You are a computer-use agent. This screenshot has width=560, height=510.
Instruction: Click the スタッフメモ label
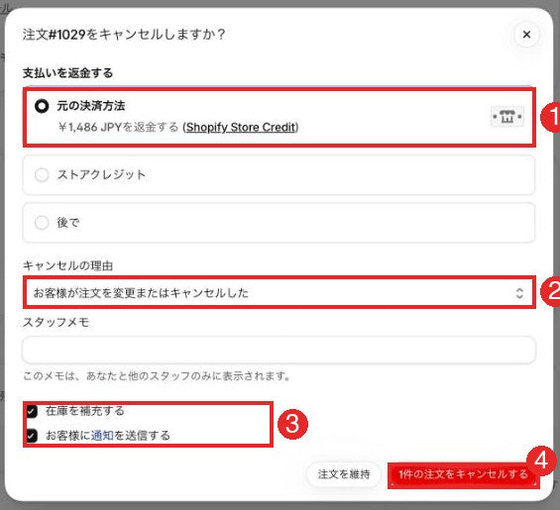56,323
